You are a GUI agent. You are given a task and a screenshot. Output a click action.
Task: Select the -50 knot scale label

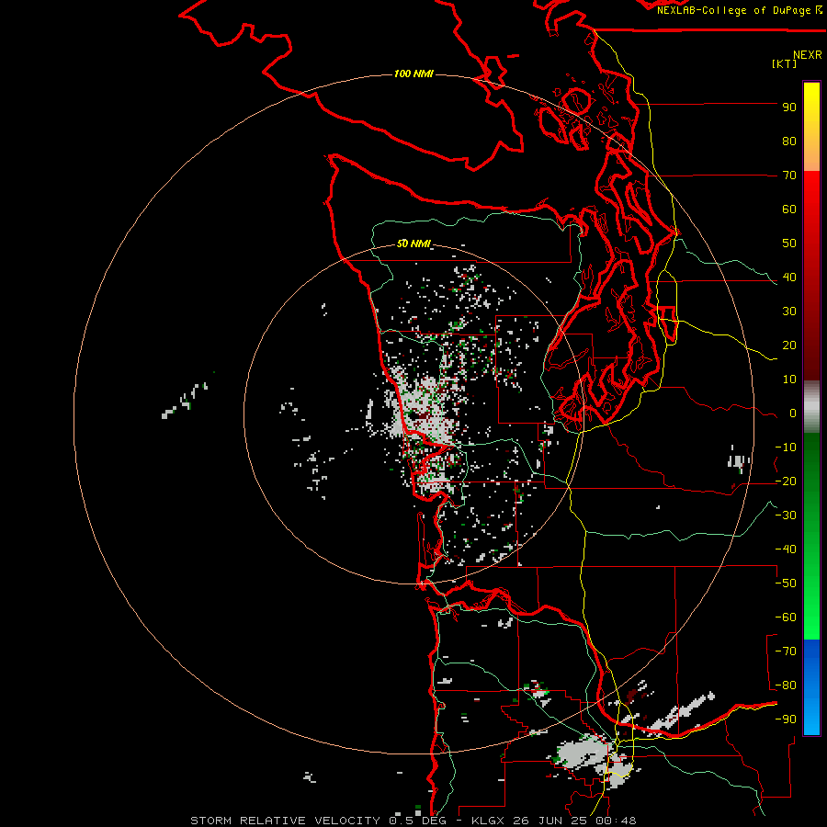(x=786, y=583)
